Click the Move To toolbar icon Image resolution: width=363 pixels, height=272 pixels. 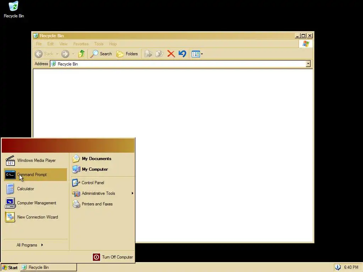click(x=149, y=54)
